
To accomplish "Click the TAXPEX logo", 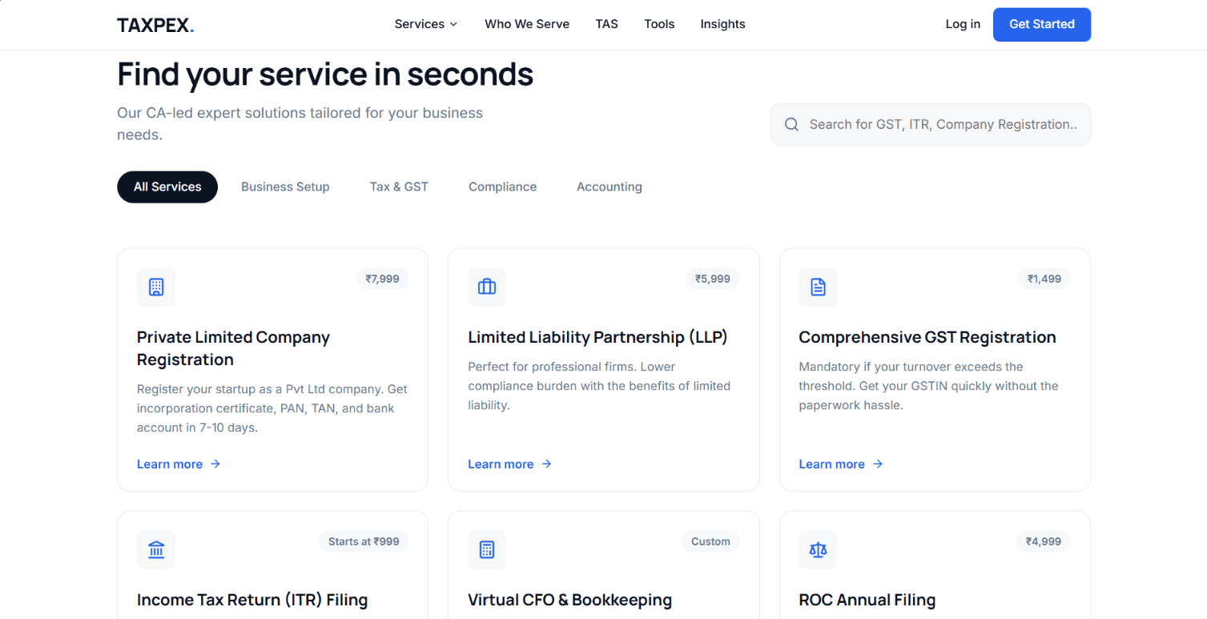I will 155,25.
